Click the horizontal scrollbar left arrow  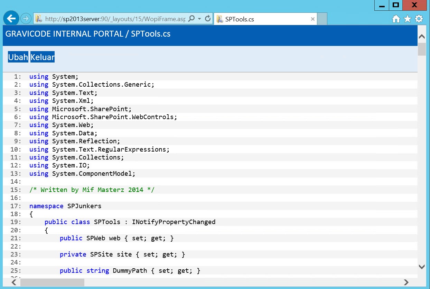tap(14, 282)
